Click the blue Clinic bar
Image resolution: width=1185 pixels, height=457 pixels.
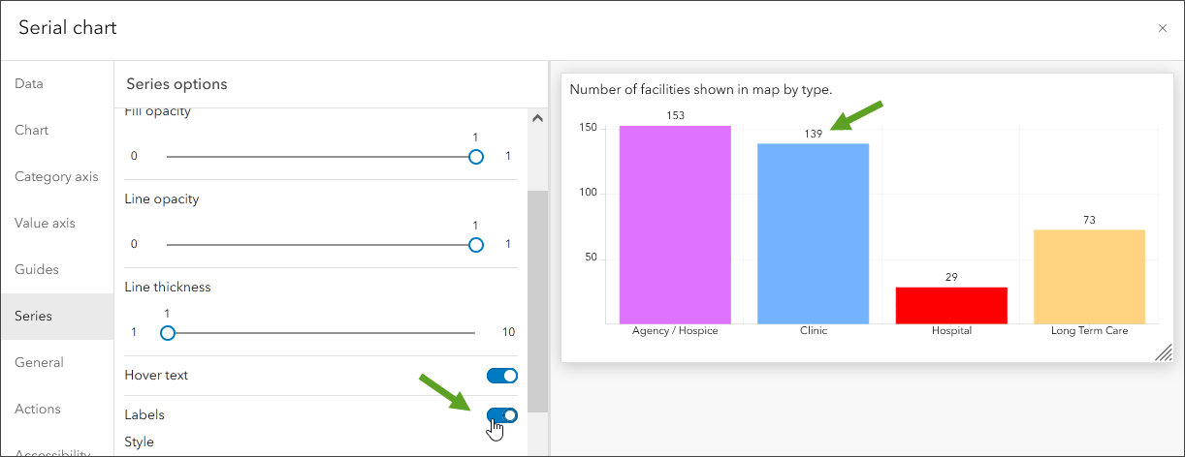[813, 233]
